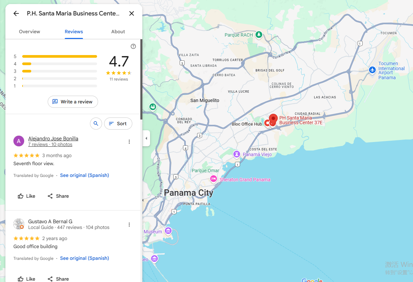Go back using the arrow icon

pos(16,13)
